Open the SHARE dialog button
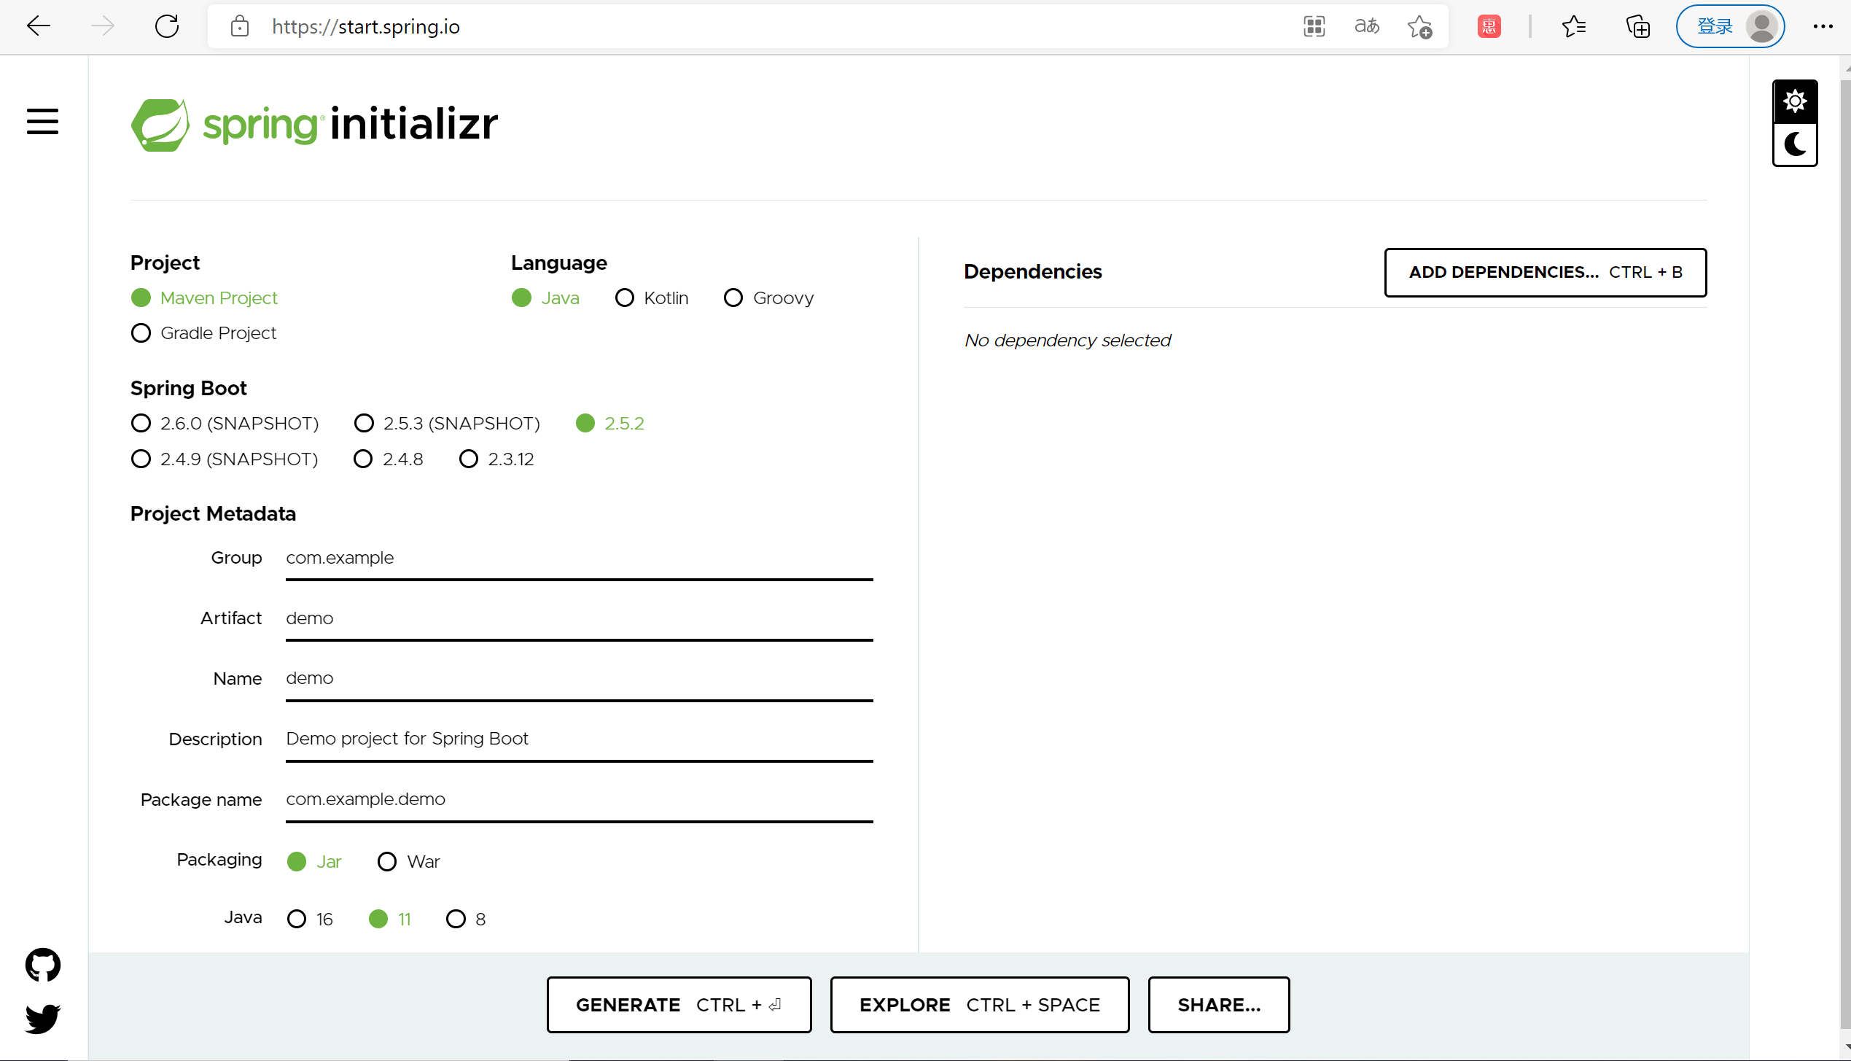1851x1061 pixels. point(1218,1005)
